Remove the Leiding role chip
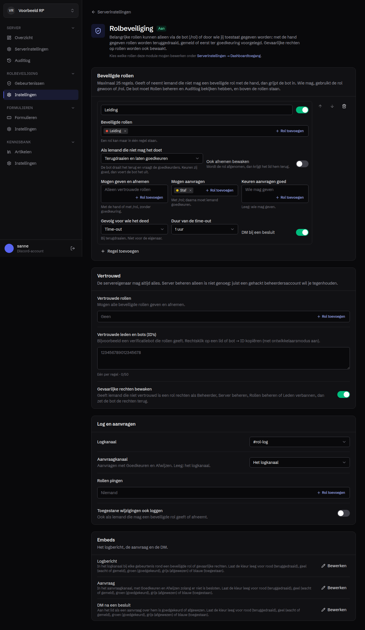The image size is (365, 630). (125, 131)
